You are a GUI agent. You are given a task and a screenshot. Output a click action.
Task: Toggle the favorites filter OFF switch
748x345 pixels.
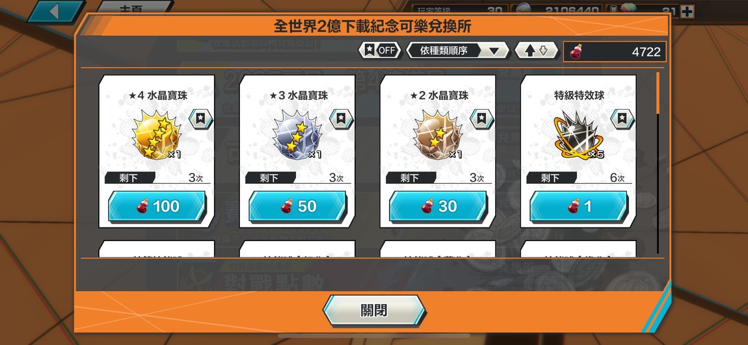click(381, 51)
